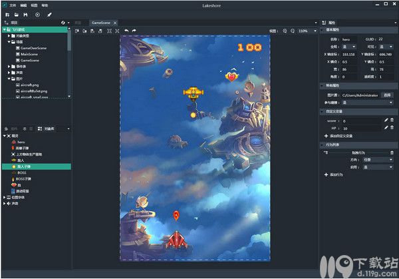Expand the 位图字体 group in object library

pos(5,197)
